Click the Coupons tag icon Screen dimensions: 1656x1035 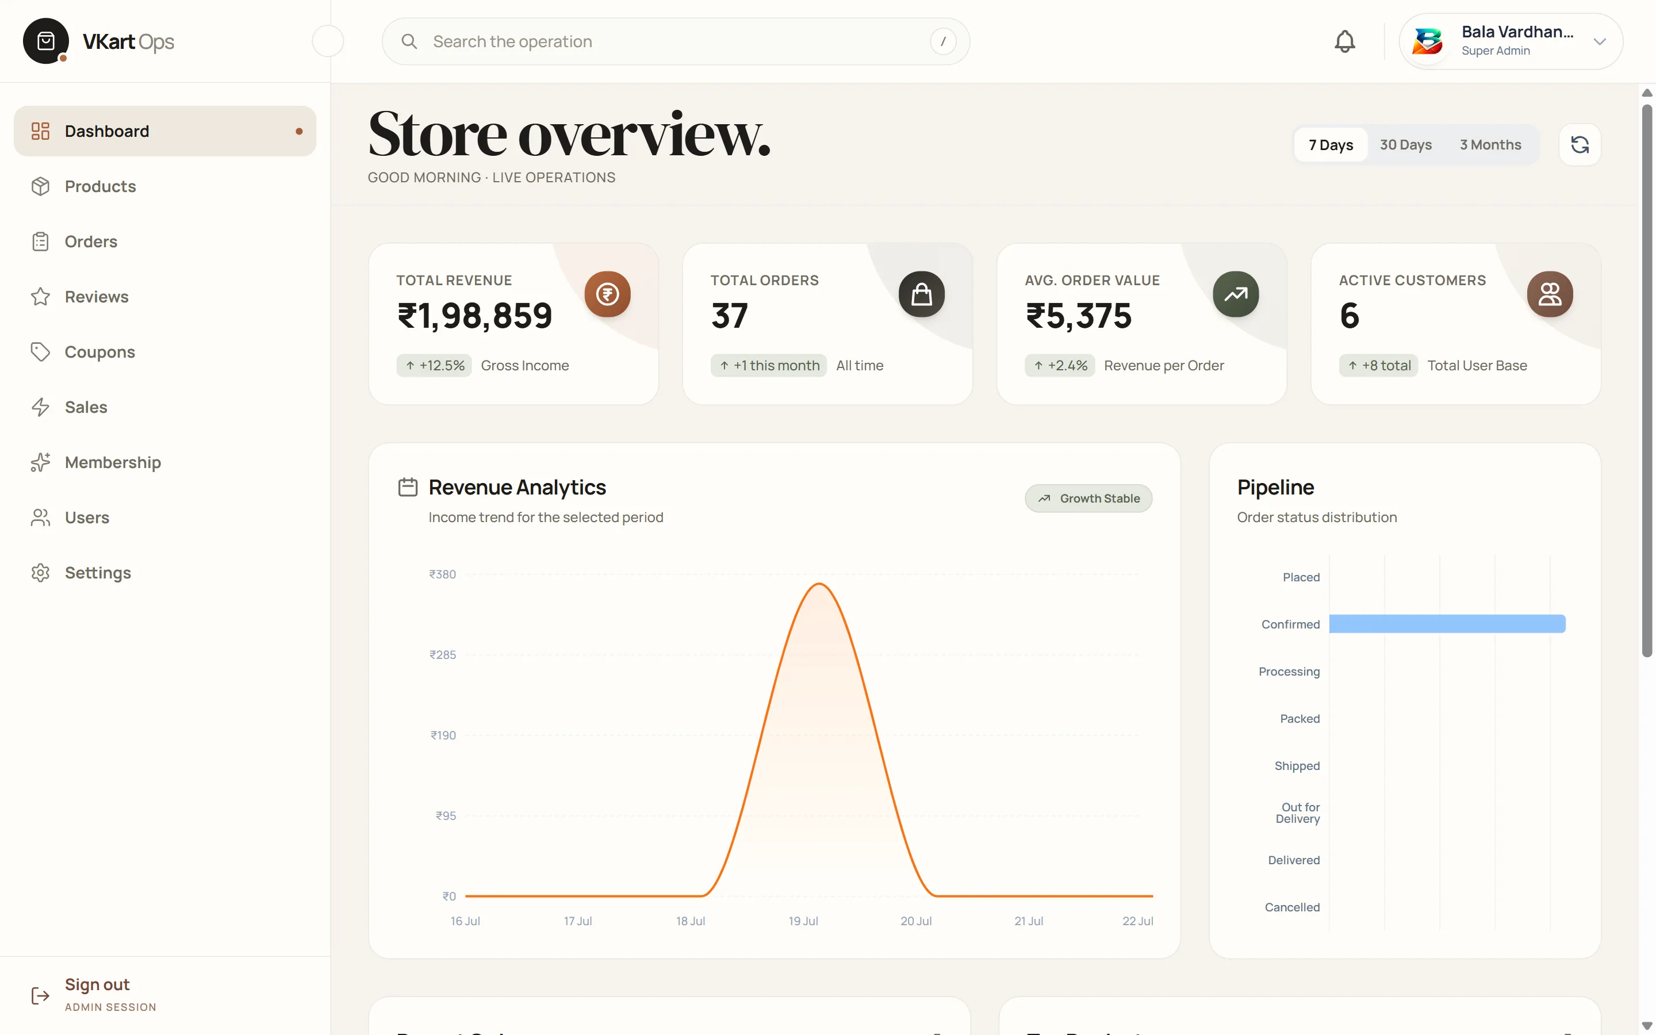(40, 352)
